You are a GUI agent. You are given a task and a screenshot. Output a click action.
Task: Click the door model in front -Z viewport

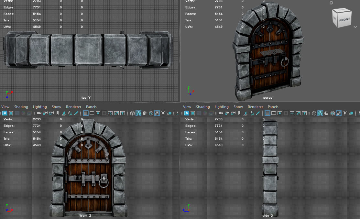[88, 168]
